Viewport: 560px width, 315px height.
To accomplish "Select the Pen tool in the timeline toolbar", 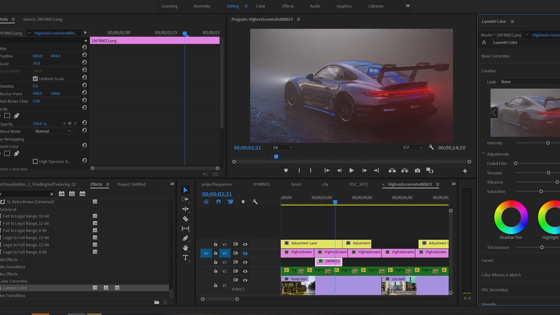I will [x=185, y=238].
